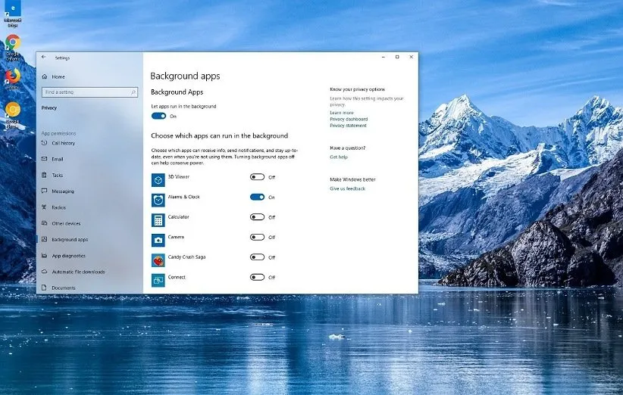This screenshot has width=623, height=395.
Task: Click the Candy Crush Saga icon
Action: pos(158,260)
